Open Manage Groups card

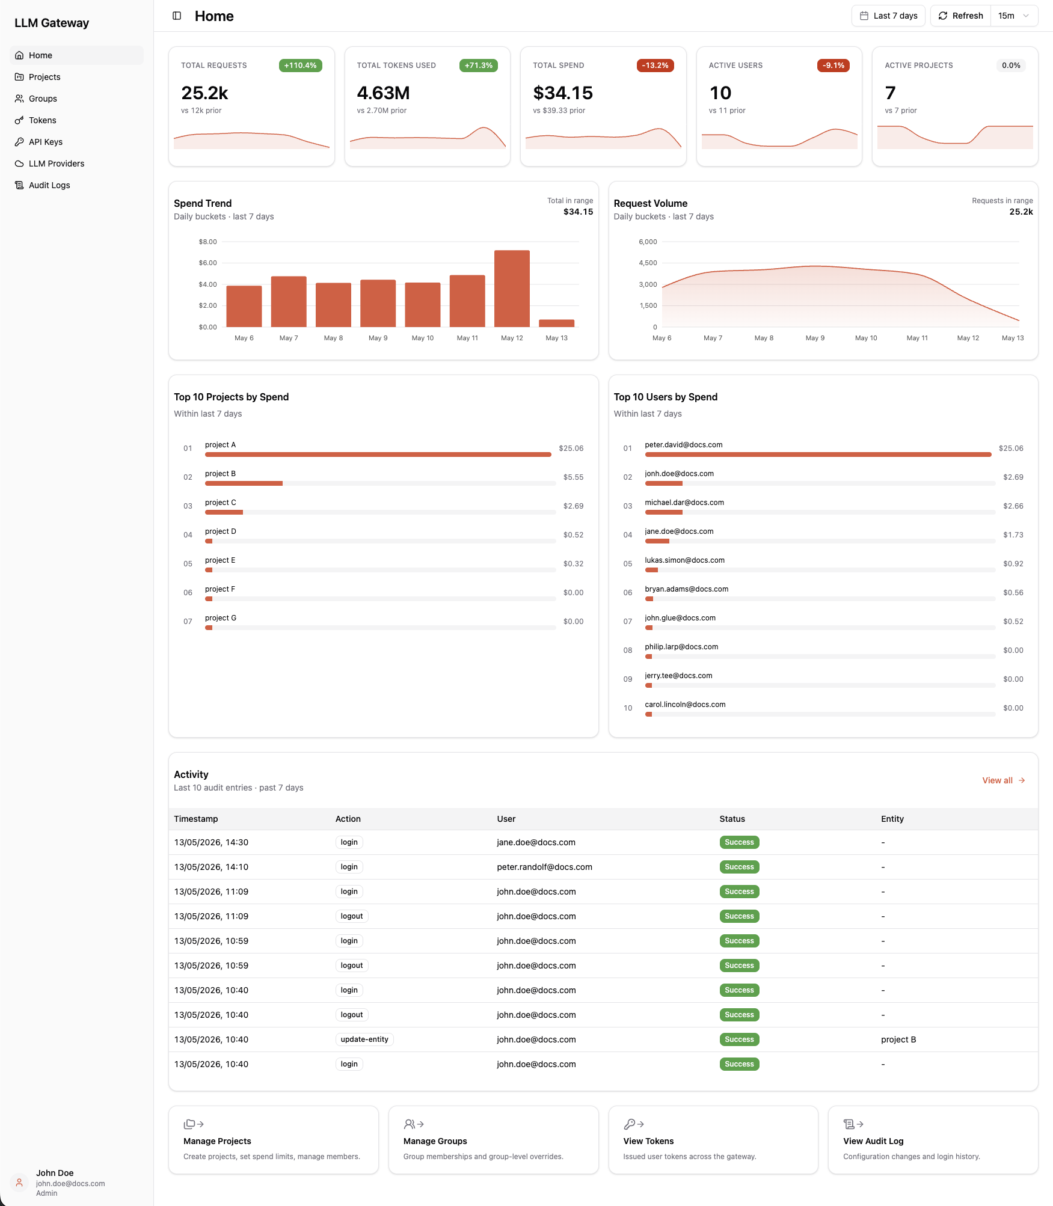pos(494,1140)
